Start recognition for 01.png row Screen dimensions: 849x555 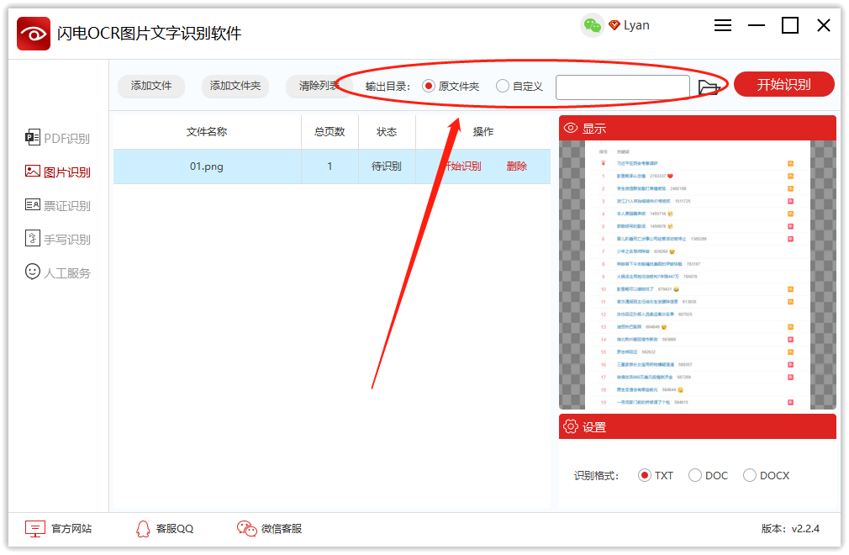[461, 166]
